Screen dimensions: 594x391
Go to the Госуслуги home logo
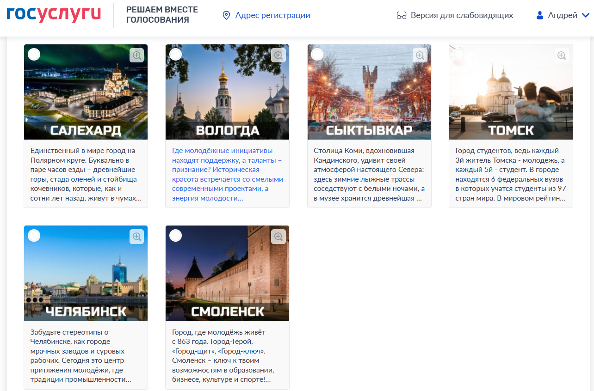tap(54, 15)
